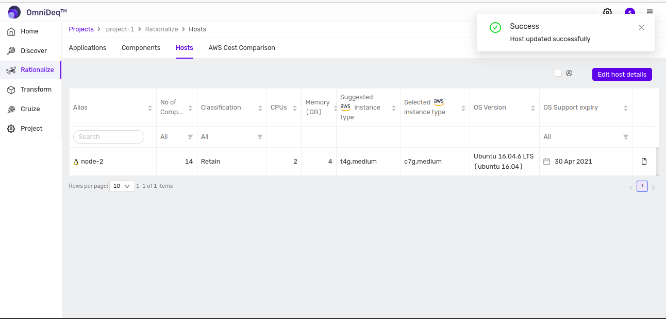Click the Alias search field
666x319 pixels.
[109, 137]
